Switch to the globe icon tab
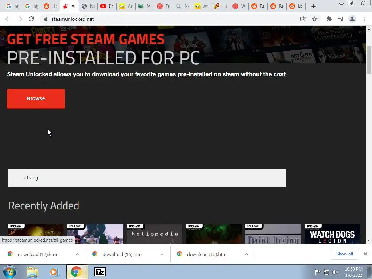The width and height of the screenshot is (372, 279). [88, 7]
